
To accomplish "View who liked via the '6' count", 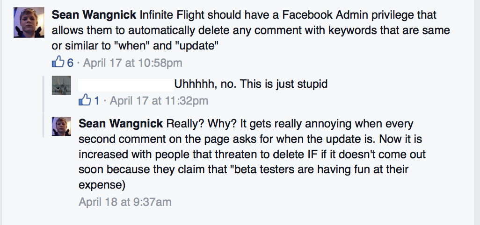I will [70, 63].
